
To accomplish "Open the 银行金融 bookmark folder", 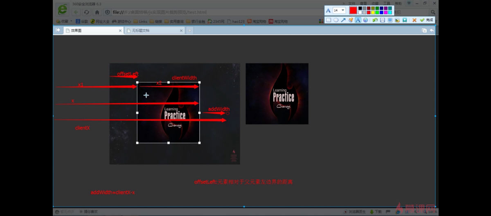I will [x=196, y=21].
